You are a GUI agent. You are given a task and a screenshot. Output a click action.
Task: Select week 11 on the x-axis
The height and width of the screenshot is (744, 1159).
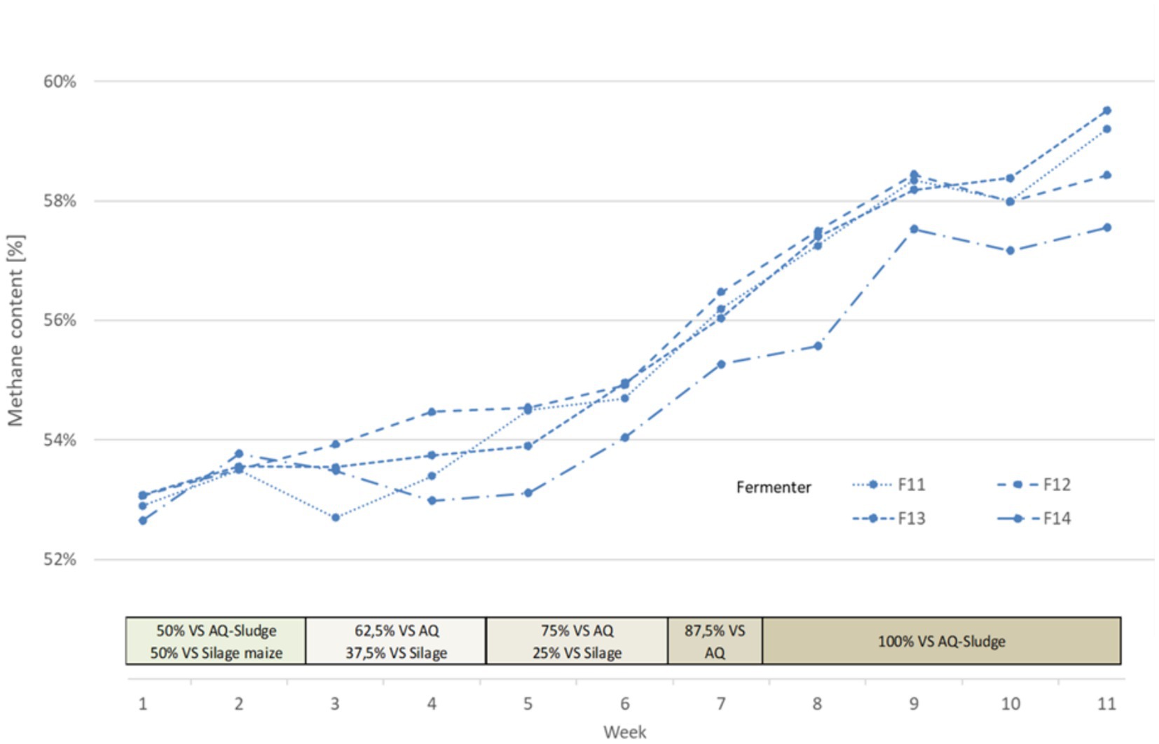click(x=1106, y=703)
